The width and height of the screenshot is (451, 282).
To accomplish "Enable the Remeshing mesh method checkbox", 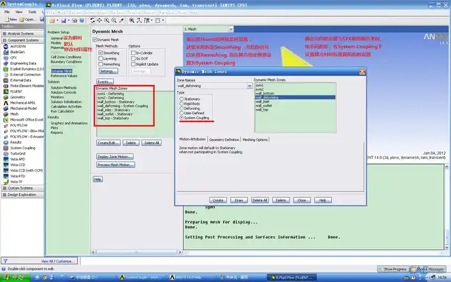I will pos(101,64).
